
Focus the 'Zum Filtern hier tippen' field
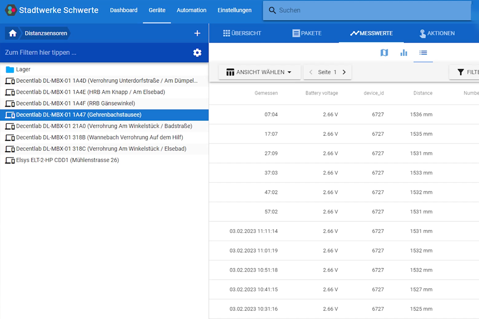coord(95,53)
